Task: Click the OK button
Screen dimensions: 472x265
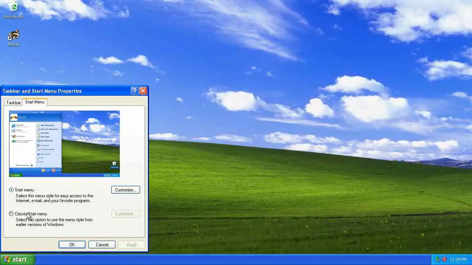Action: pos(72,245)
